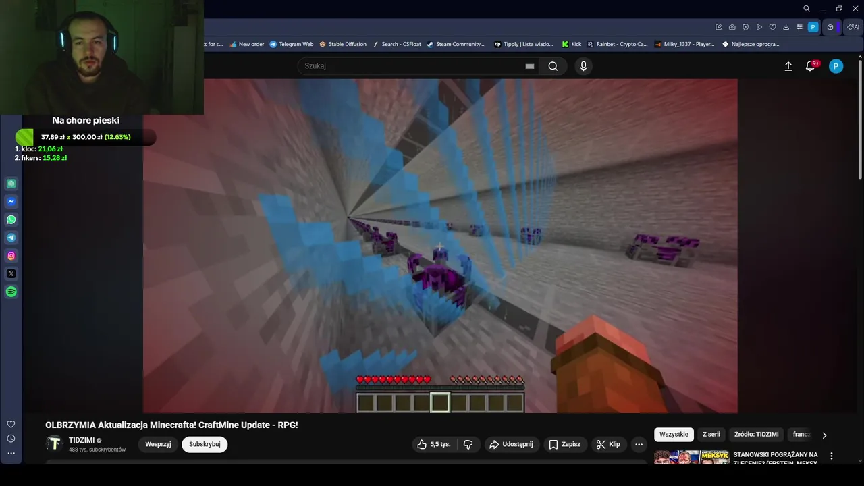
Task: Open YouTube notifications bell
Action: pos(810,66)
